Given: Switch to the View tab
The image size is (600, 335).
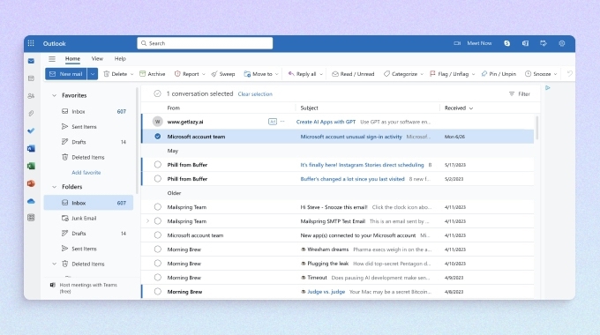Looking at the screenshot, I should 97,59.
